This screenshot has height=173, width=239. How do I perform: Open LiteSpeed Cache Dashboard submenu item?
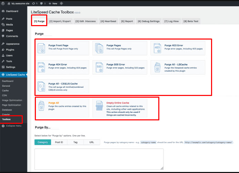pos(8,81)
